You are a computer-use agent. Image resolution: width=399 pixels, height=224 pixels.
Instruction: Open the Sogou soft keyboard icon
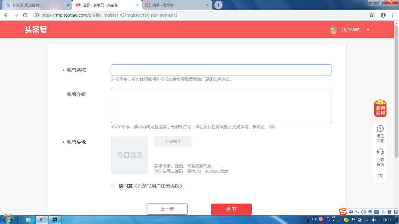(x=376, y=212)
